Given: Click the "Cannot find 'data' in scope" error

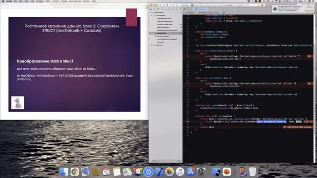Looking at the screenshot, I should (x=298, y=127).
